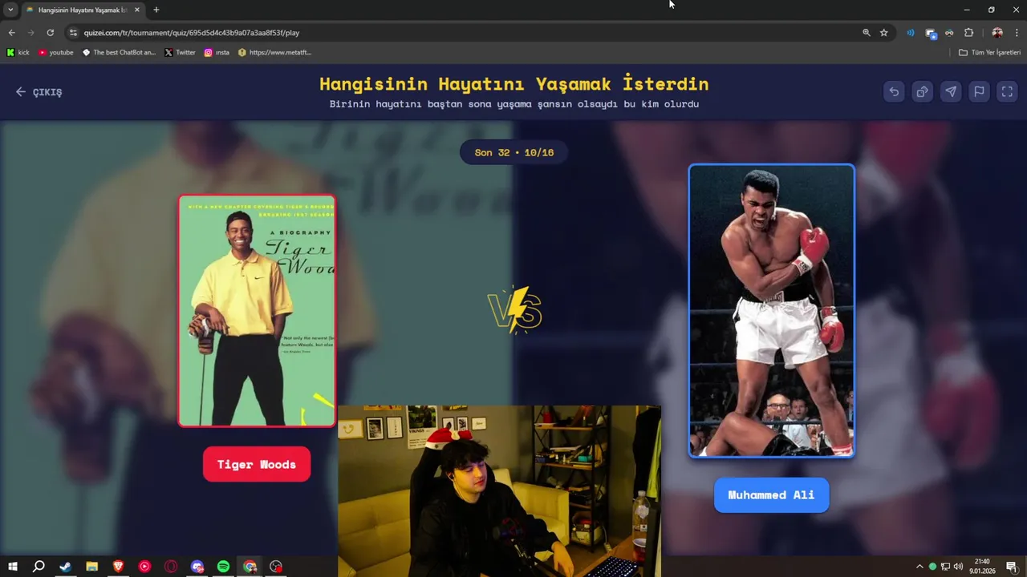The image size is (1027, 577).
Task: Open the Extensions puzzle icon
Action: tap(968, 33)
